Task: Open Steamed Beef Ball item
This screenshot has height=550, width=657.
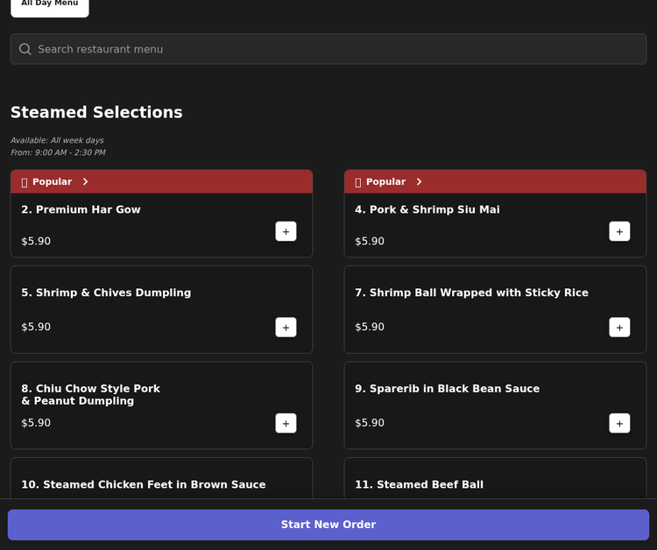Action: pyautogui.click(x=419, y=484)
